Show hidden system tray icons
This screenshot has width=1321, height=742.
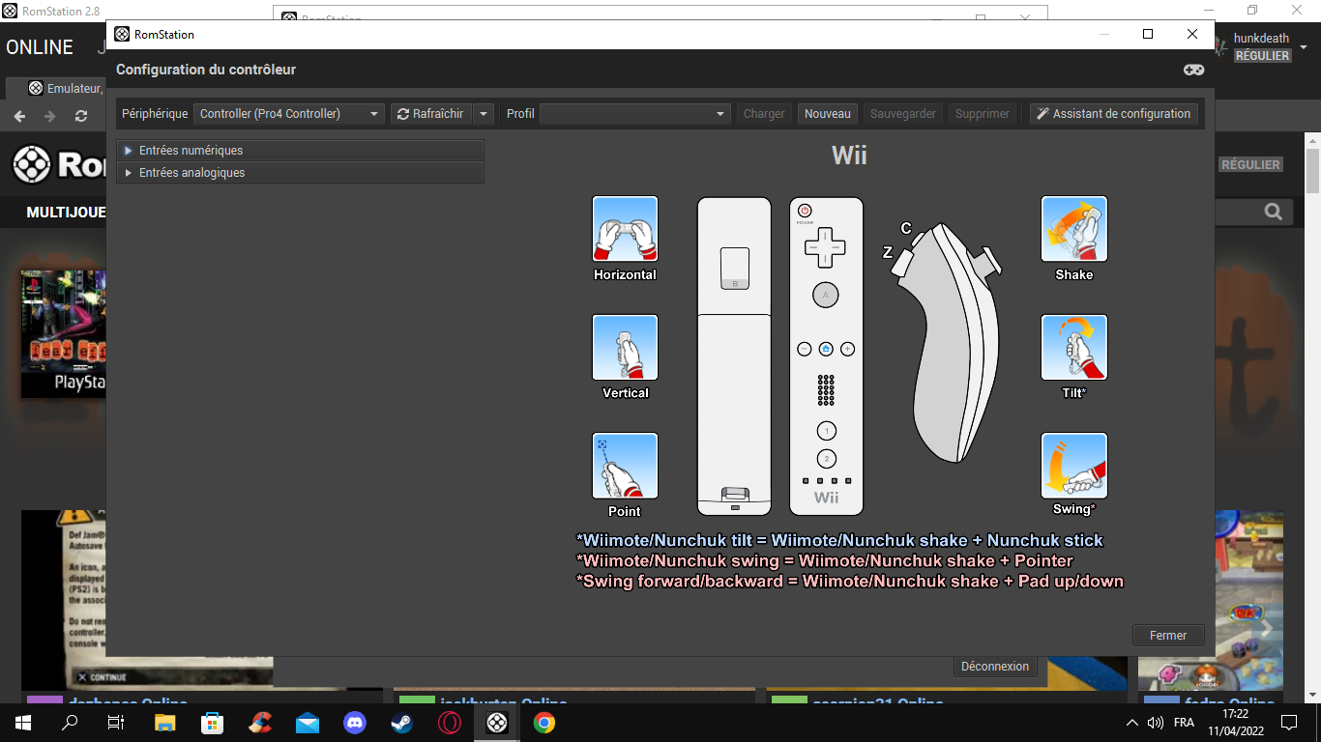point(1132,723)
